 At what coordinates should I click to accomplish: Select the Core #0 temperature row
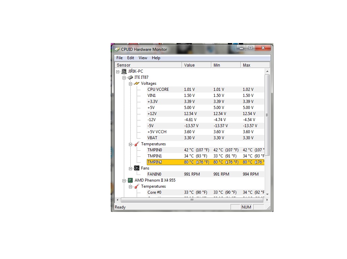(x=206, y=192)
